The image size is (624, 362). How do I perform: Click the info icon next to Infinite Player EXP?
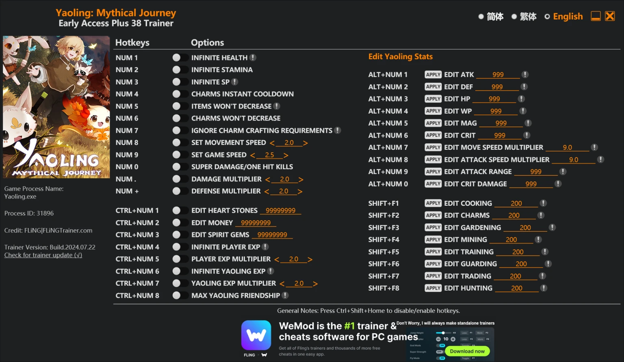point(265,247)
